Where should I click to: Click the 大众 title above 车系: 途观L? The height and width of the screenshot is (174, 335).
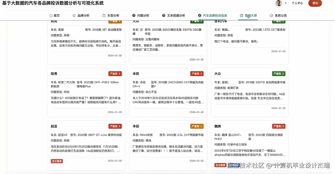pos(218,74)
